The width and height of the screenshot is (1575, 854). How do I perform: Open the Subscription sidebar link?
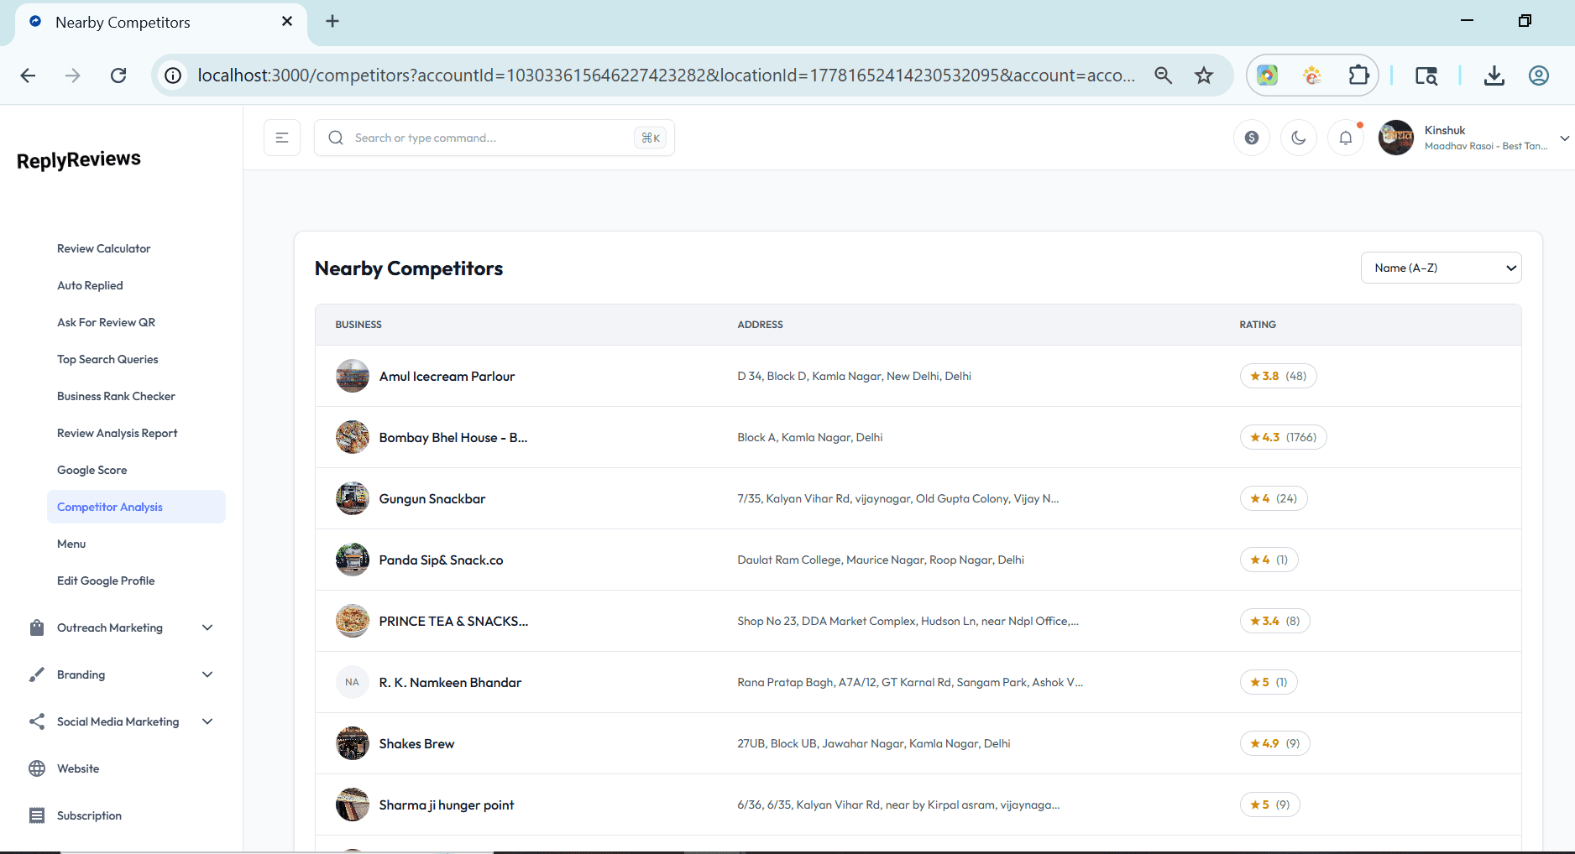(x=89, y=815)
